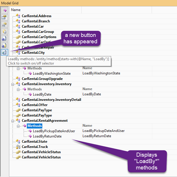Select the CarRental.Inventory.InventoryDetail entity
Screen dimensions: 177x177
(51, 100)
